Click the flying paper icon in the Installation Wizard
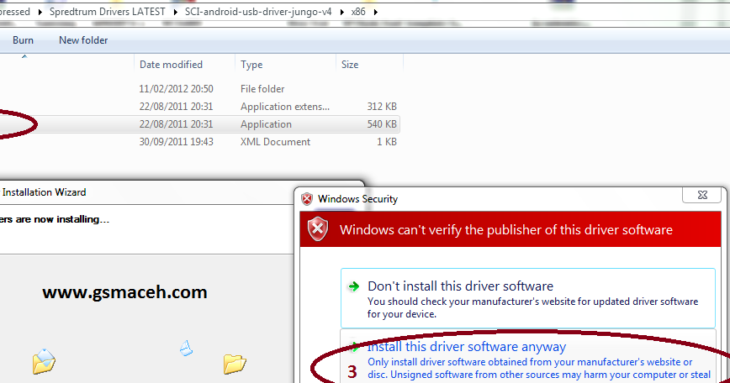This screenshot has width=730, height=383. coord(186,348)
